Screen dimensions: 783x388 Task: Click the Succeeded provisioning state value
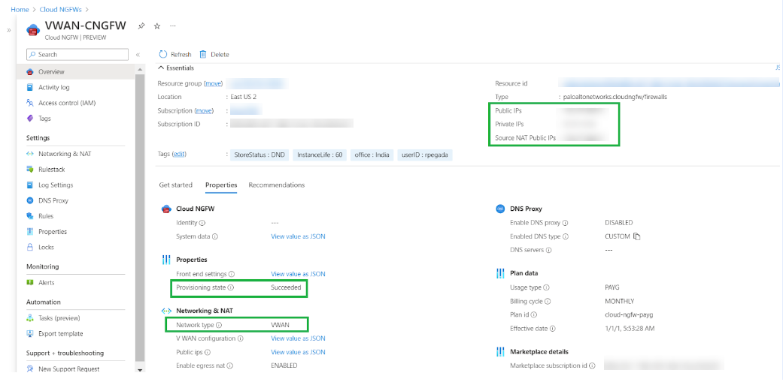286,287
